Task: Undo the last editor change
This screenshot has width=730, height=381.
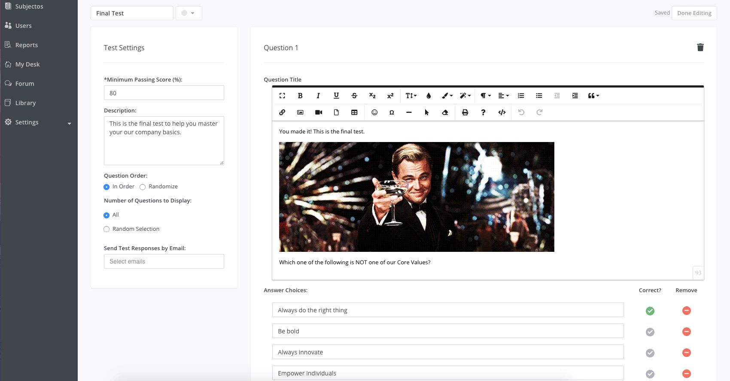Action: (521, 112)
